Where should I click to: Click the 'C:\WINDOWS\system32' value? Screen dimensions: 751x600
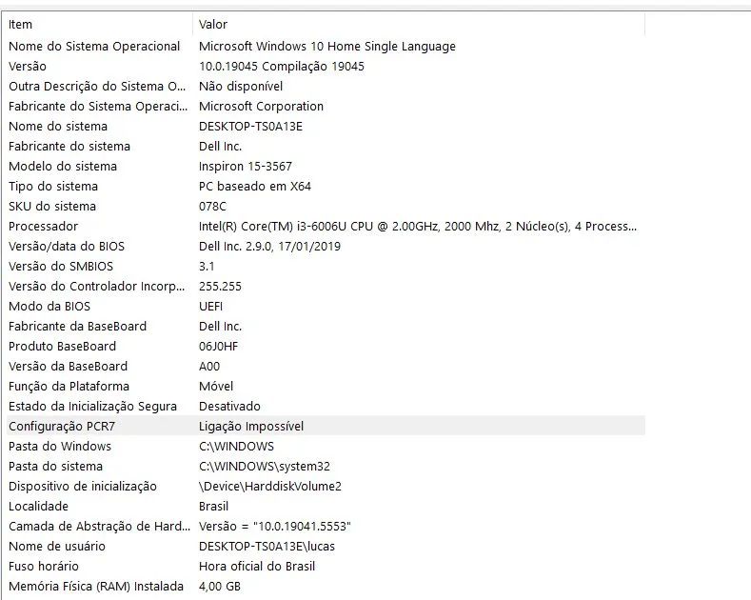click(265, 467)
